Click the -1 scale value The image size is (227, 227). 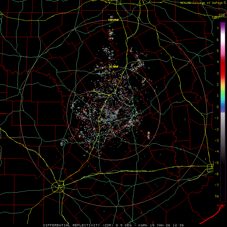(217, 118)
